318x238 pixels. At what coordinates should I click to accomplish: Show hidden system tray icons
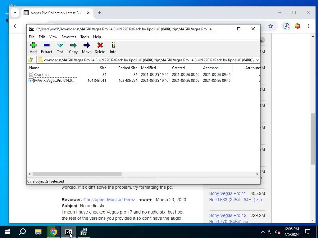(263, 232)
